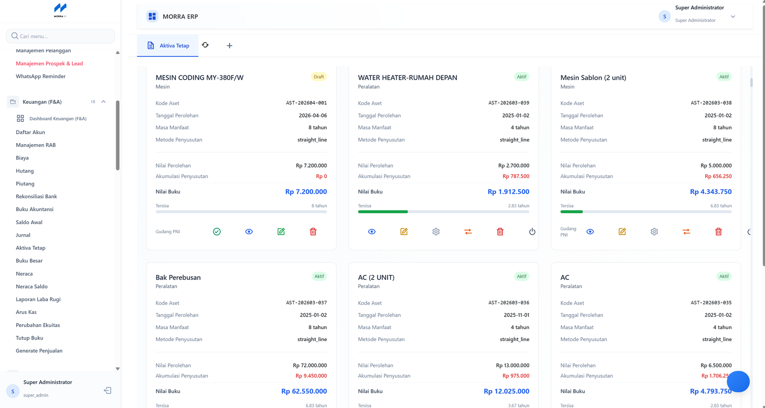Screen dimensions: 765x408
Task: Approve the MESIN CODING MY-380F/W draft asset
Action: tap(217, 232)
